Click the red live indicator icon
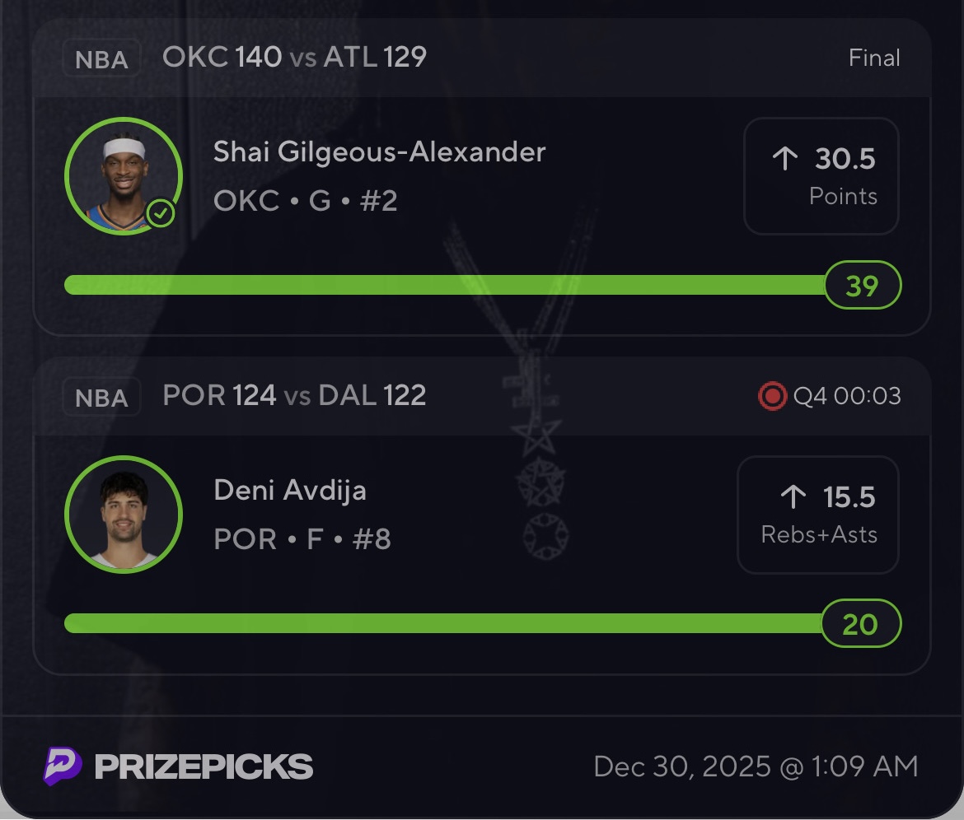 [x=772, y=397]
